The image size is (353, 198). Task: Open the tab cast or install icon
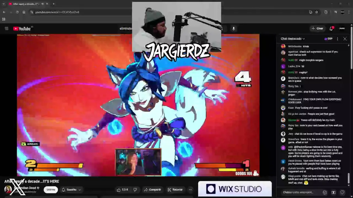(x=311, y=12)
